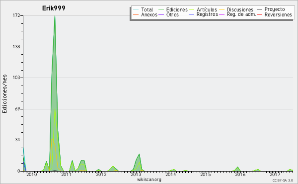Click the purple Otros line swatch
This screenshot has width=298, height=184.
tap(161, 14)
